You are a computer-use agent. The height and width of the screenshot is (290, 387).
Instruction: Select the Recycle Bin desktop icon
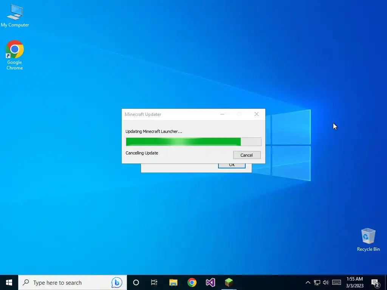coord(368,240)
